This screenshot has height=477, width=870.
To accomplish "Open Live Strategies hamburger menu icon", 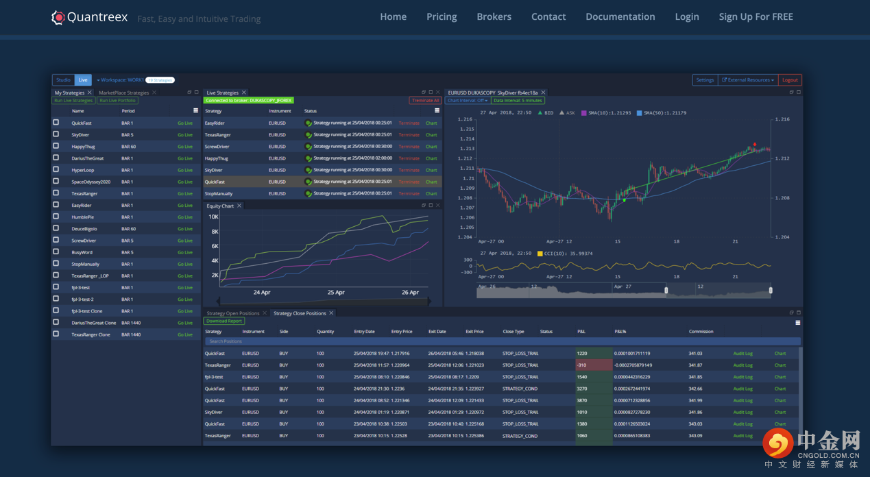I will 437,110.
